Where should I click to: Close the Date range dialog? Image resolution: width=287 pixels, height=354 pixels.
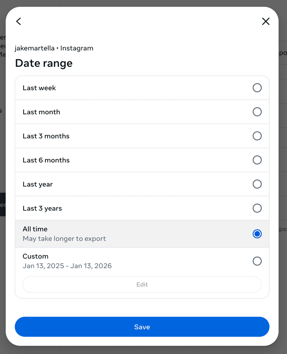(x=266, y=21)
